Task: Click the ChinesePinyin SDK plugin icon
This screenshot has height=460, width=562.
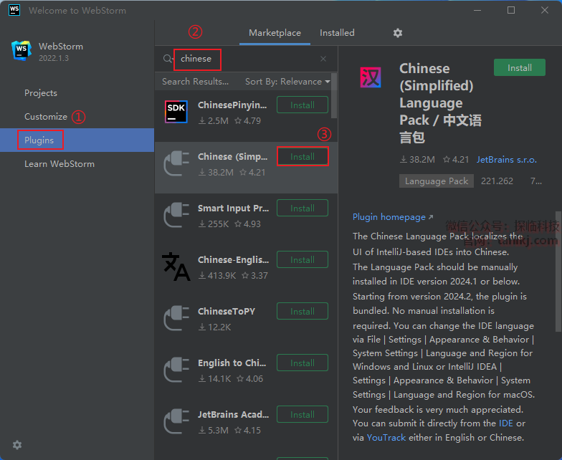Action: (176, 112)
